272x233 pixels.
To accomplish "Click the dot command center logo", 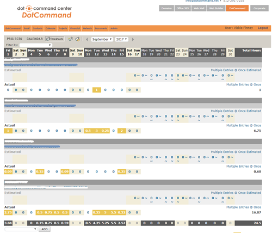I will click(x=45, y=12).
